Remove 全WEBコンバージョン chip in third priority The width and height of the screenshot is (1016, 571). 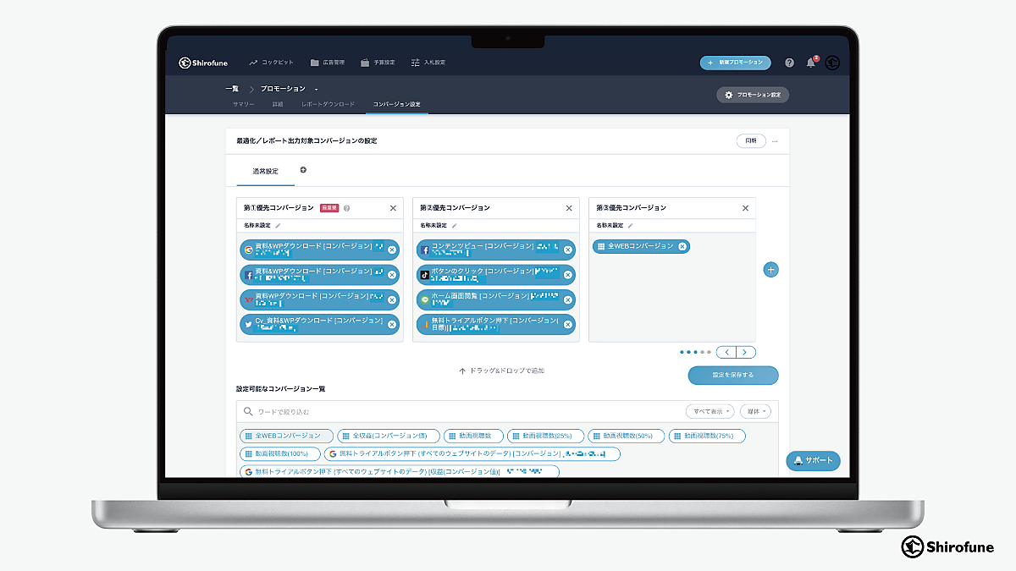682,246
